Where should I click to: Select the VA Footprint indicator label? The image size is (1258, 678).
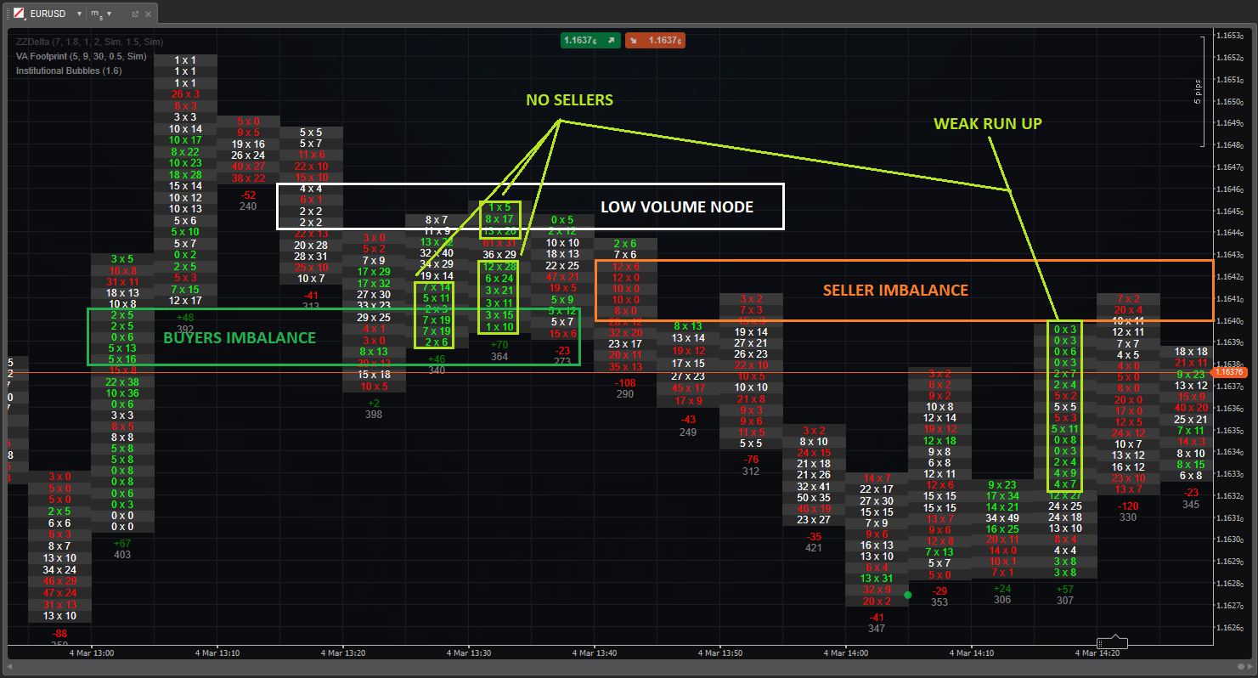81,56
